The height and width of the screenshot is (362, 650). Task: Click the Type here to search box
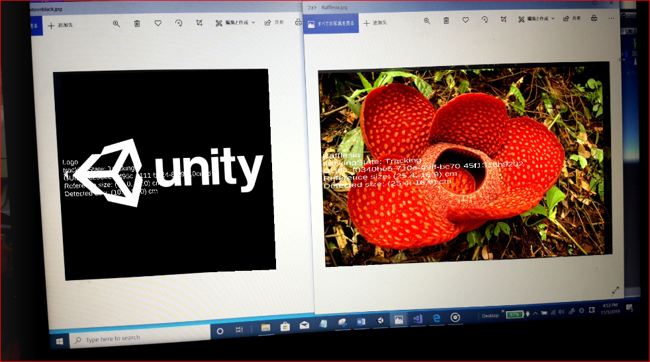(x=140, y=338)
